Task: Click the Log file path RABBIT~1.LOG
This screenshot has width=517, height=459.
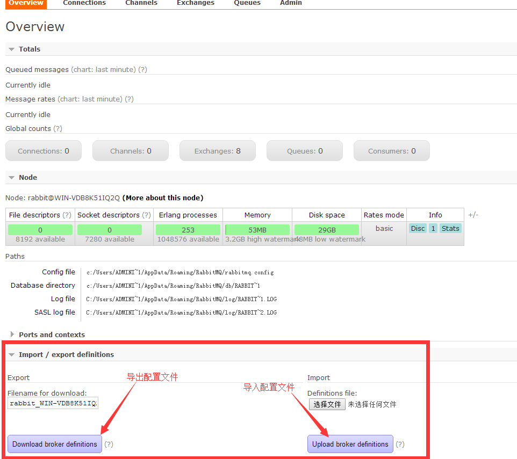Action: [181, 299]
